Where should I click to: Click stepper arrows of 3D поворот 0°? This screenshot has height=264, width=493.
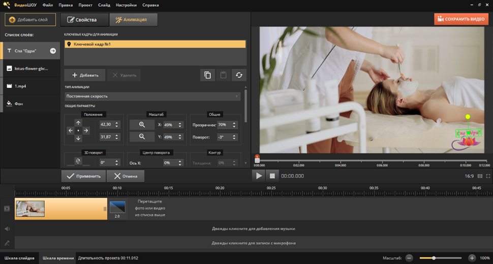pos(117,162)
